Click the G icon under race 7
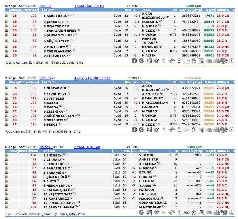This screenshot has height=219, width=238. coord(141,130)
